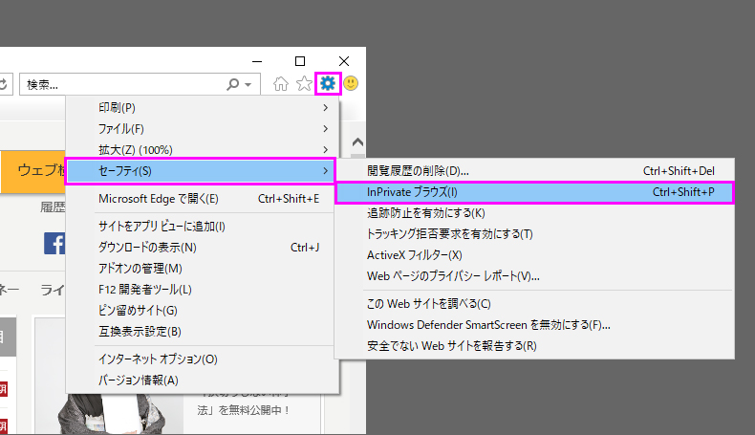Close the browser window
Screen dimensions: 755x435
coord(344,61)
